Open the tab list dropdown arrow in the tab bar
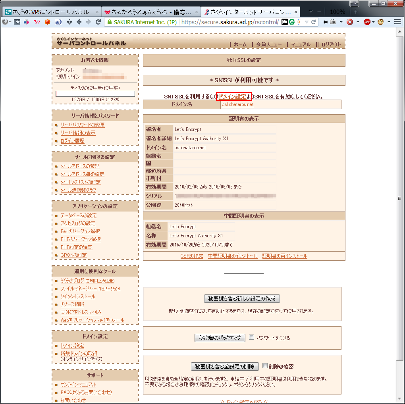Screen dimensions: 405x404 [x=311, y=12]
